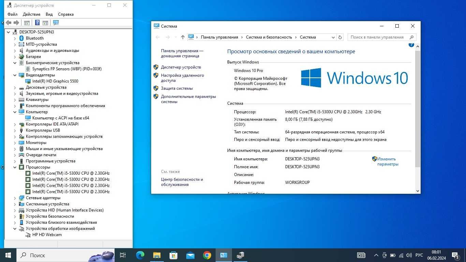Select the HP HD Webcam device
The image size is (466, 262).
click(x=47, y=235)
